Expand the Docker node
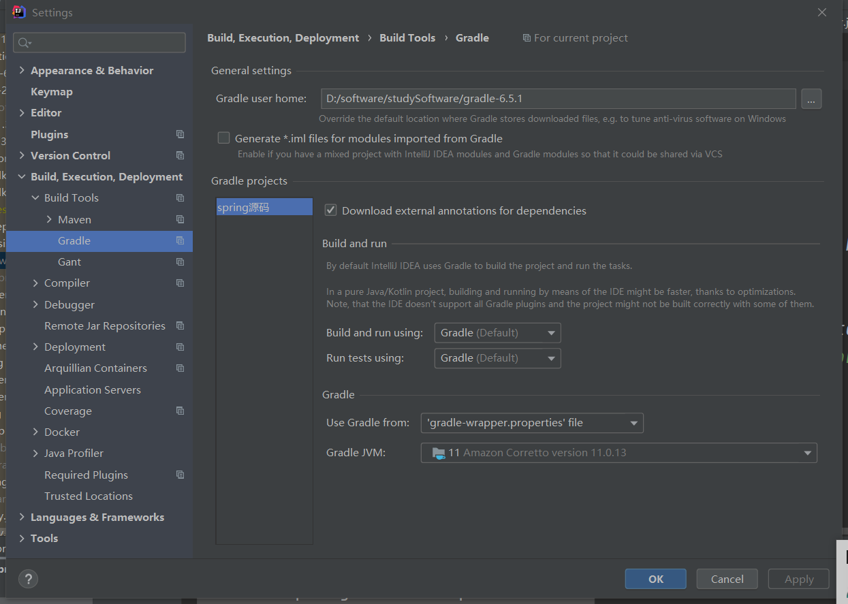Viewport: 848px width, 604px height. [x=35, y=432]
